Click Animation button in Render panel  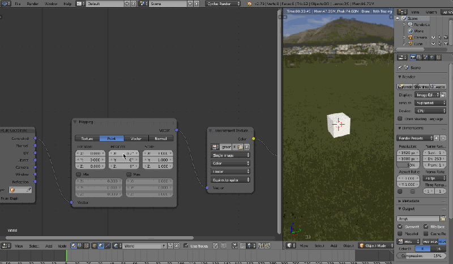(x=421, y=87)
